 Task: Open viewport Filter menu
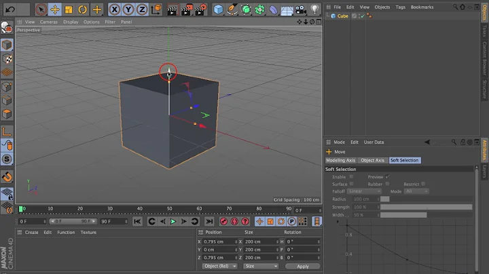110,22
